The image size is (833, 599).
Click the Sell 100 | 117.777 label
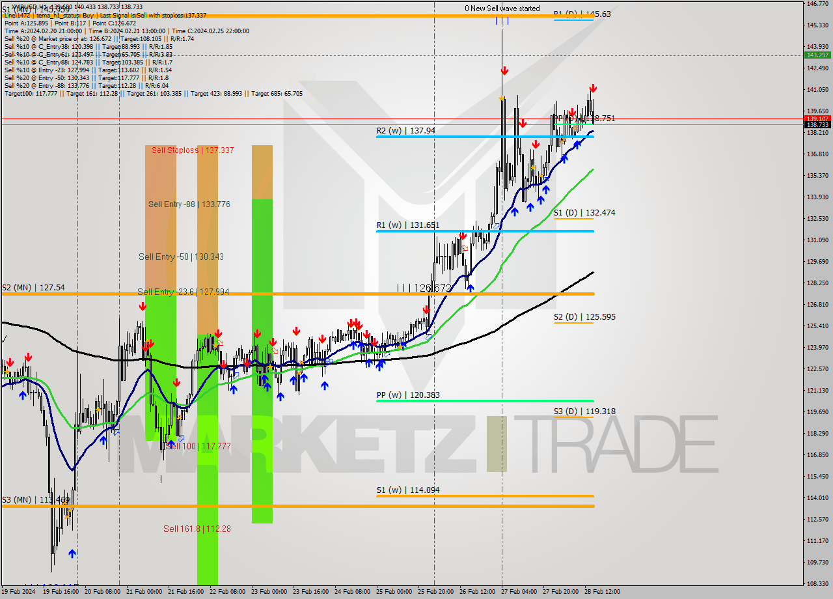198,446
